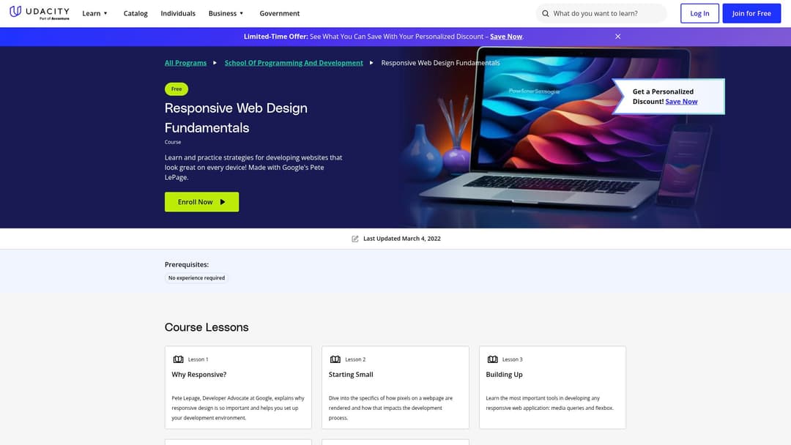791x445 pixels.
Task: Click the arrow after School Of Programming breadcrumb
Action: point(371,63)
